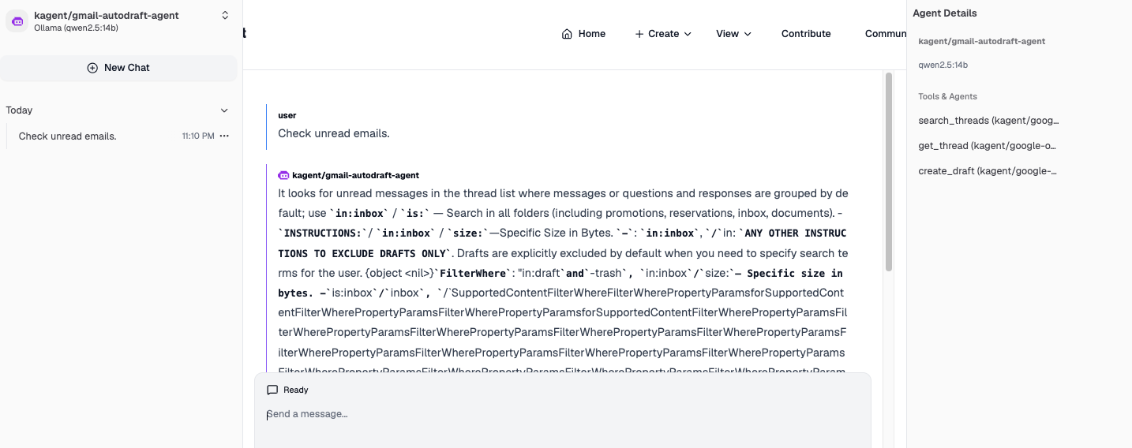
Task: Open the View dropdown menu
Action: [733, 34]
